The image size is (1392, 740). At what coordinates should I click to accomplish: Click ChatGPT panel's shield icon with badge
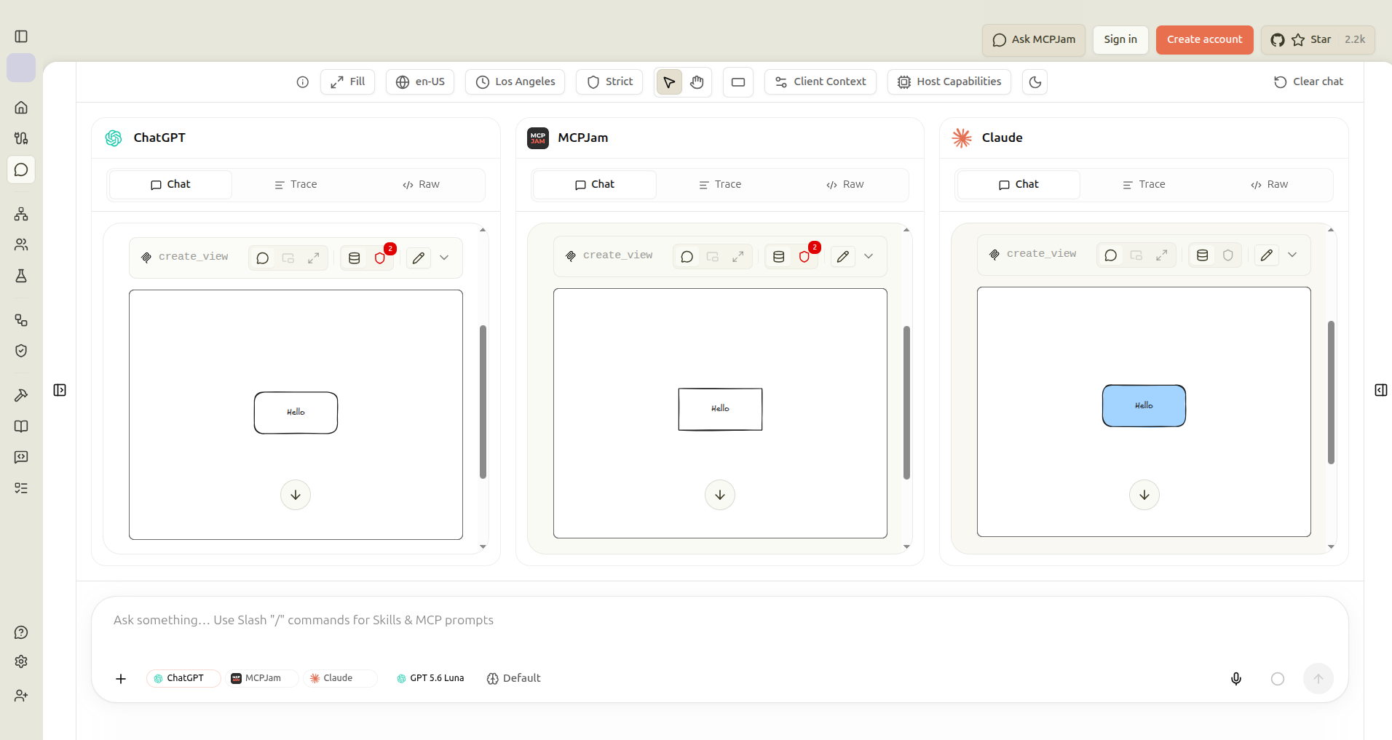click(x=380, y=258)
